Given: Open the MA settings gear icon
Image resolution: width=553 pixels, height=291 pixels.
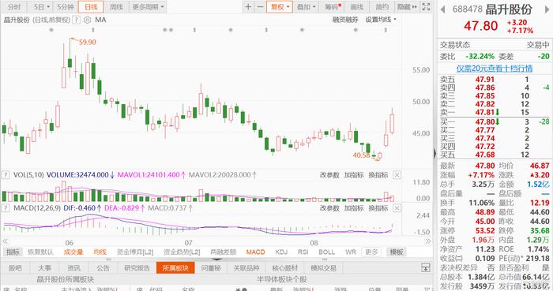Looking at the screenshot, I should coord(87,20).
